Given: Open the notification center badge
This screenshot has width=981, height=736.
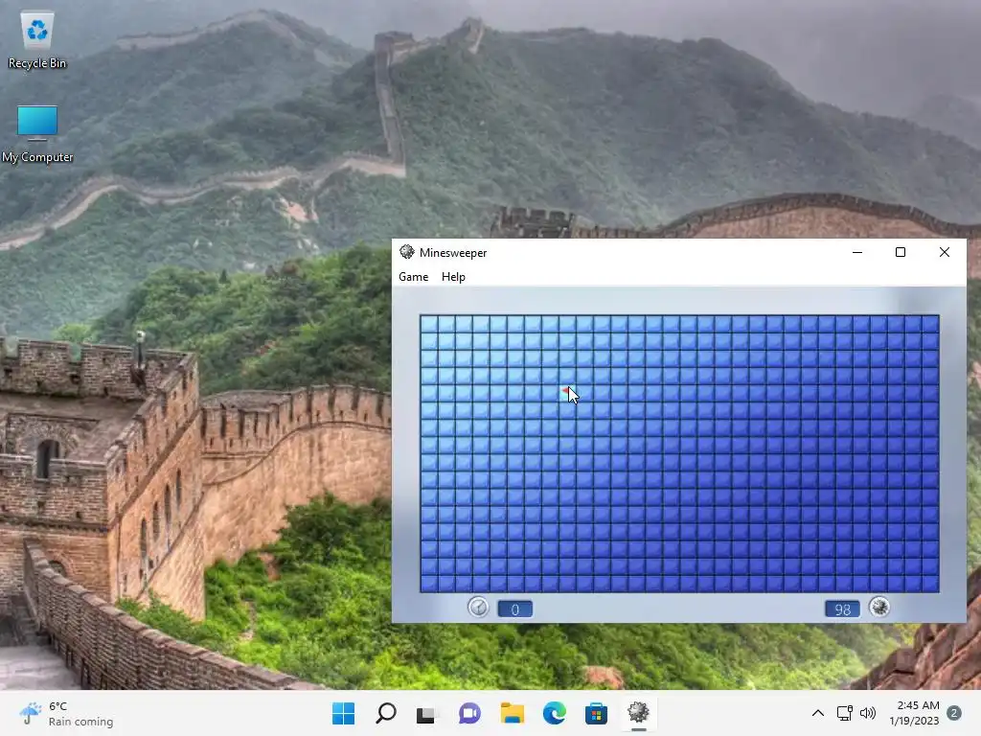Looking at the screenshot, I should (x=954, y=713).
